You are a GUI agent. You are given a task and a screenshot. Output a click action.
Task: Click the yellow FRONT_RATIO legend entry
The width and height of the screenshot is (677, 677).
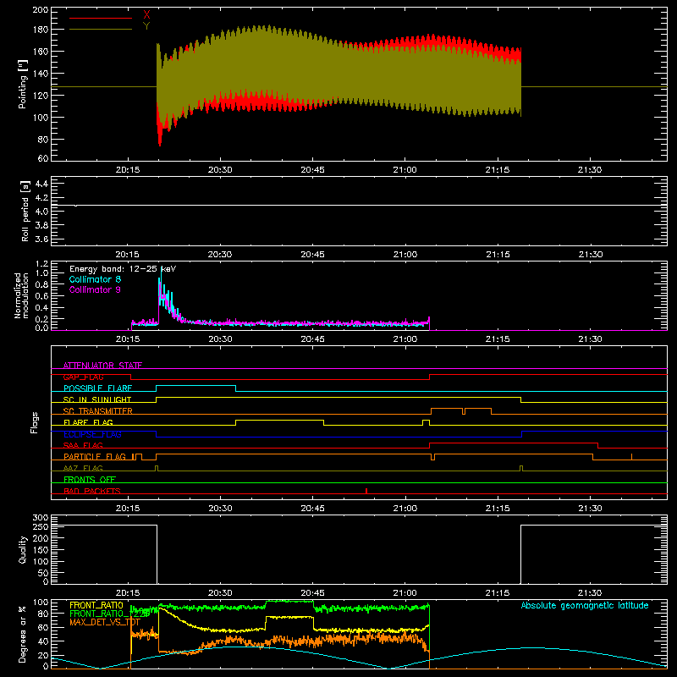coord(96,605)
